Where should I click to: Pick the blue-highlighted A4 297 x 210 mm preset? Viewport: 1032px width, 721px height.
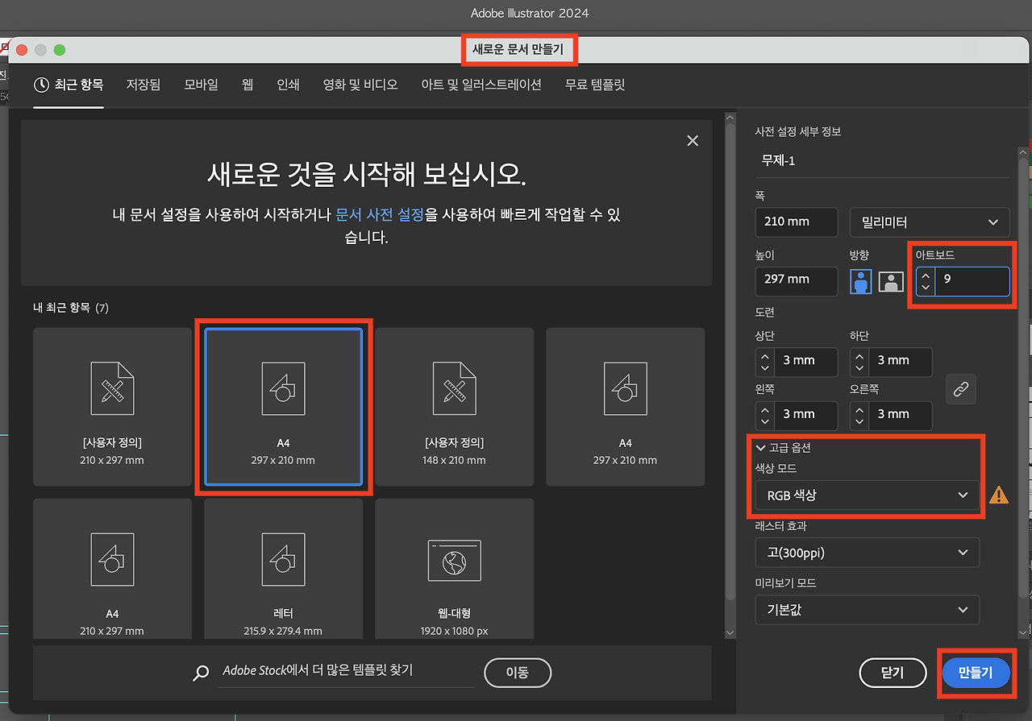[x=284, y=407]
